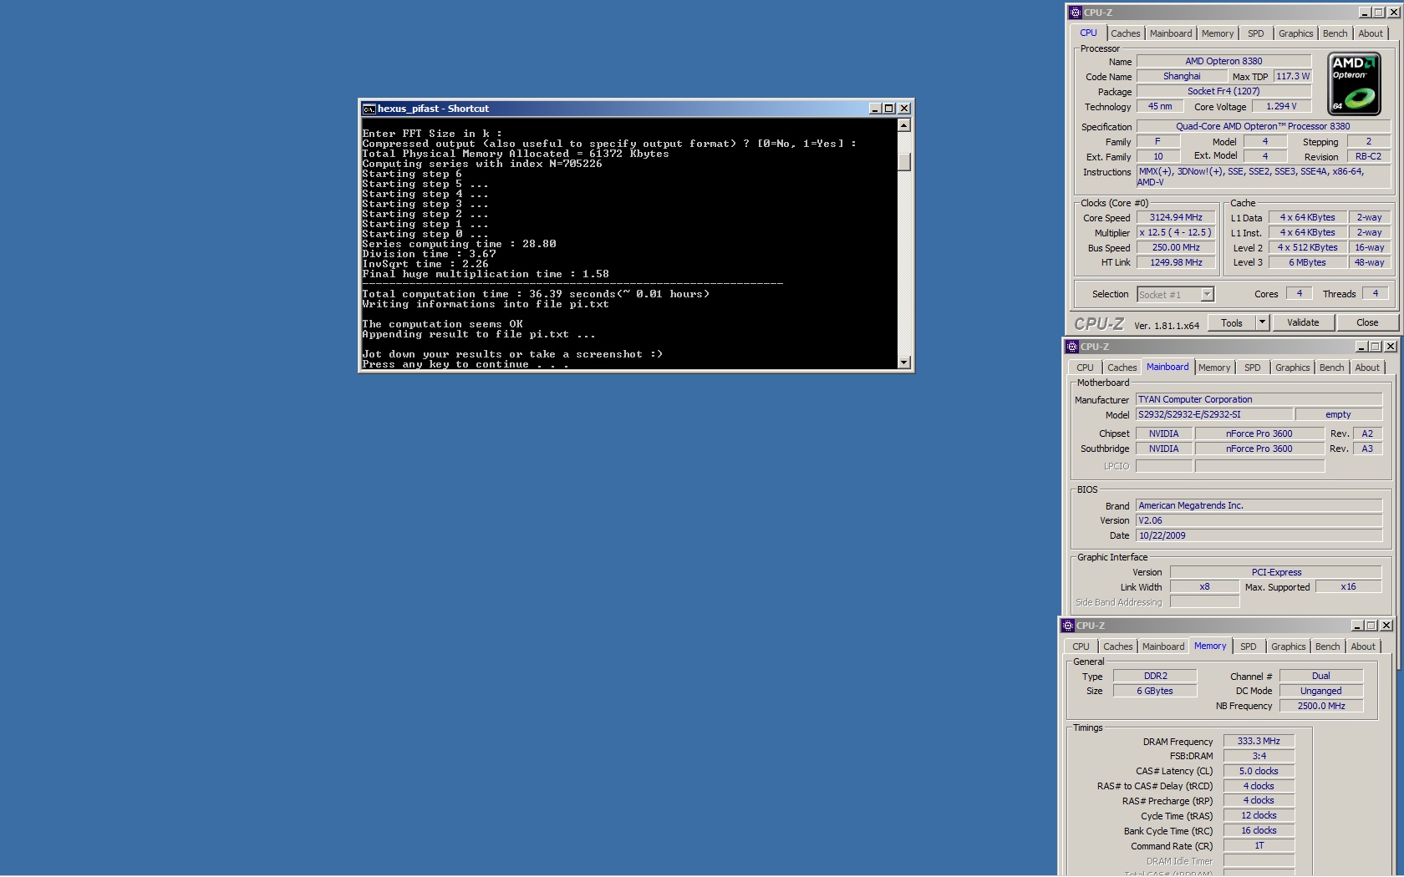Click the American Megatrends Inc. BIOS brand
1404x877 pixels.
click(x=1259, y=505)
